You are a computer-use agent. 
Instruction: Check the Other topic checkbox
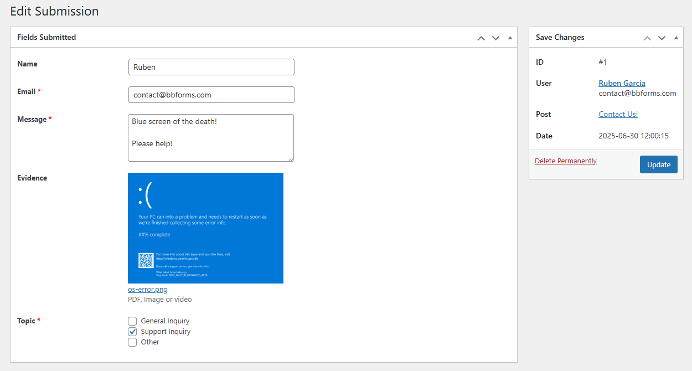(x=132, y=342)
